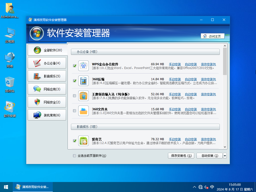
Task: Click 手动安装 link for 爱奇艺
Action: pos(175,139)
